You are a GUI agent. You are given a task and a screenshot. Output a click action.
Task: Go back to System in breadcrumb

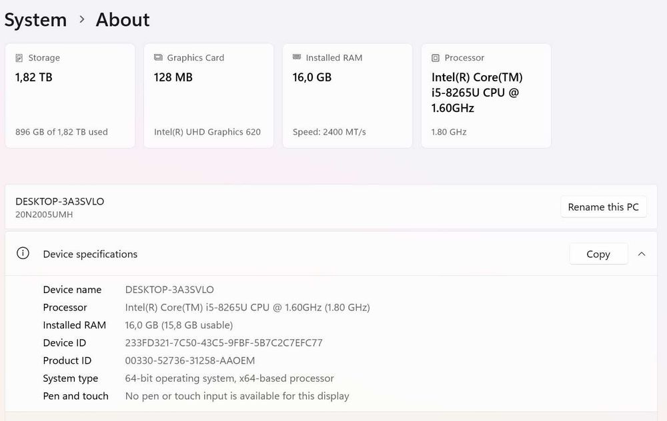[35, 20]
